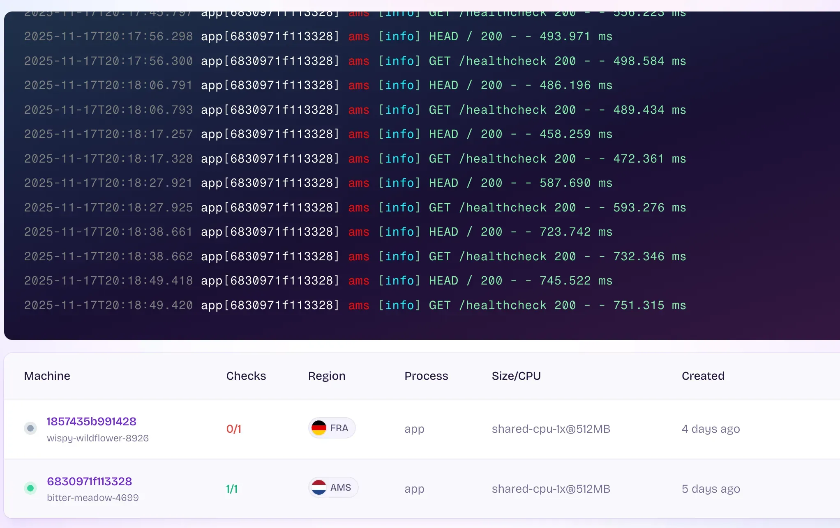This screenshot has width=840, height=528.
Task: Click the Checks column header
Action: tap(246, 376)
